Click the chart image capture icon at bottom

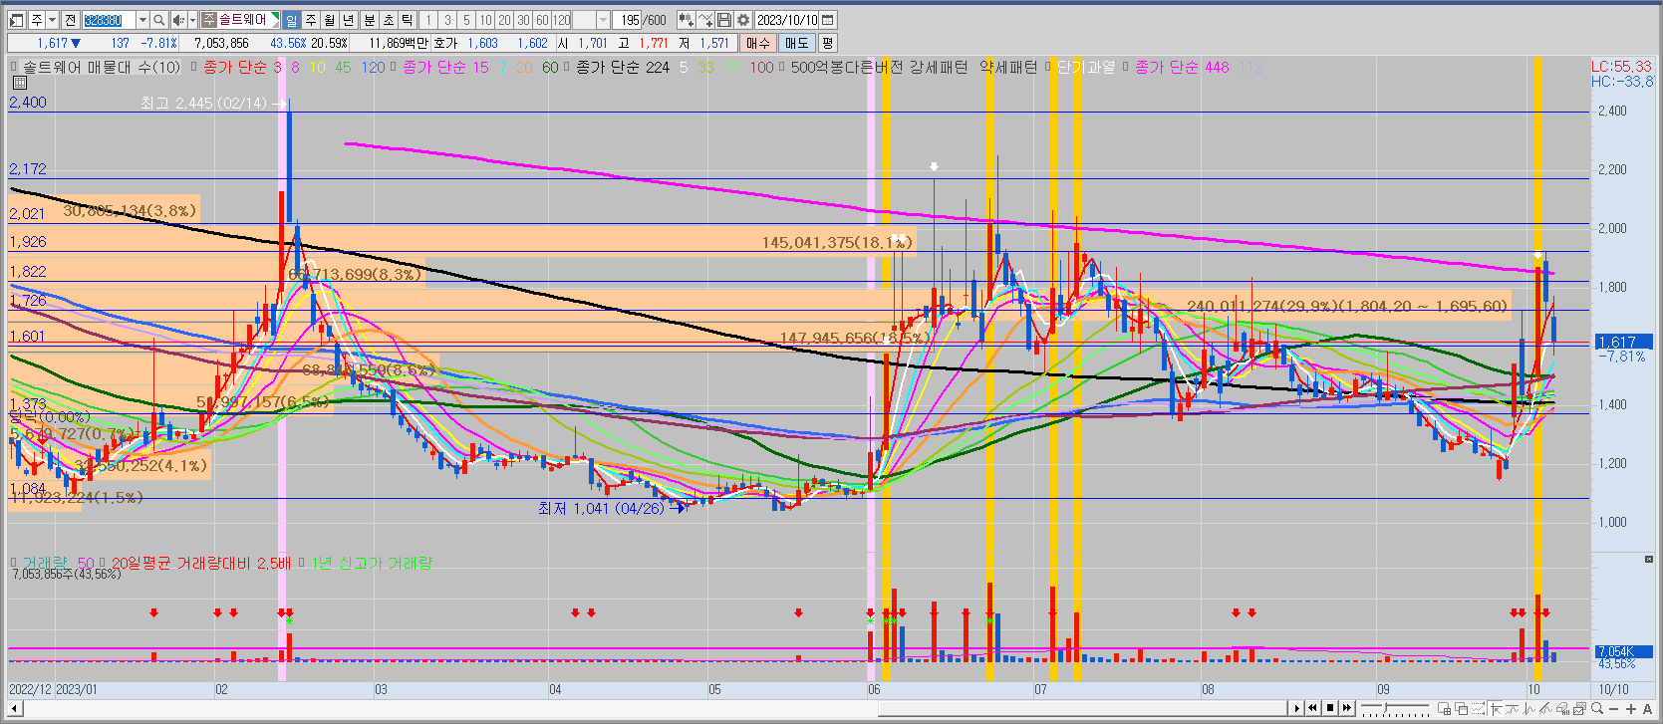tap(1579, 708)
